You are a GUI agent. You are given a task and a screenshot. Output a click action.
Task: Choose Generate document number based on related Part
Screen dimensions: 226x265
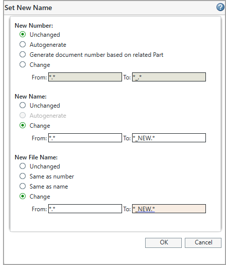[23, 54]
